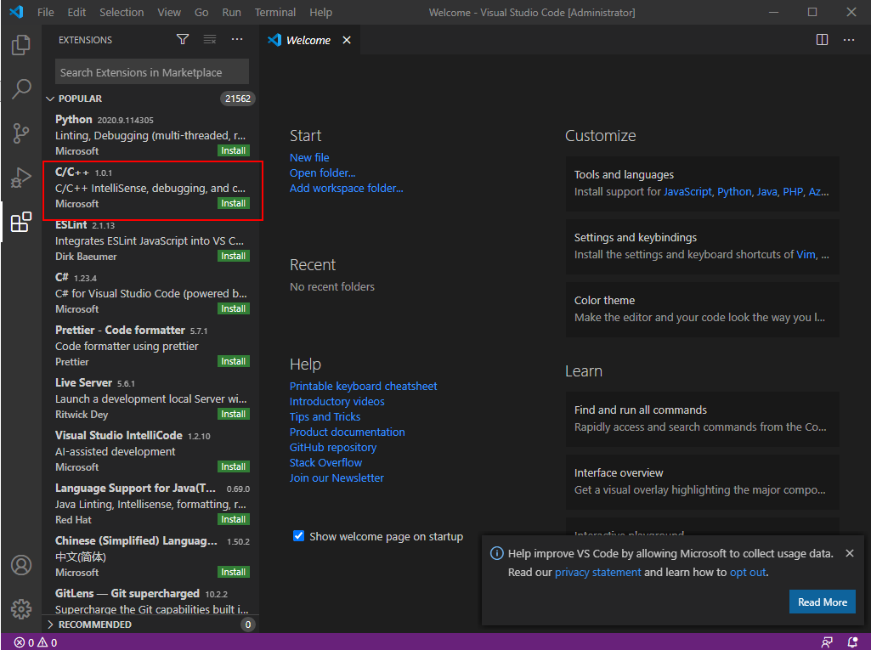Split the editor to the right
This screenshot has height=650, width=871.
822,40
